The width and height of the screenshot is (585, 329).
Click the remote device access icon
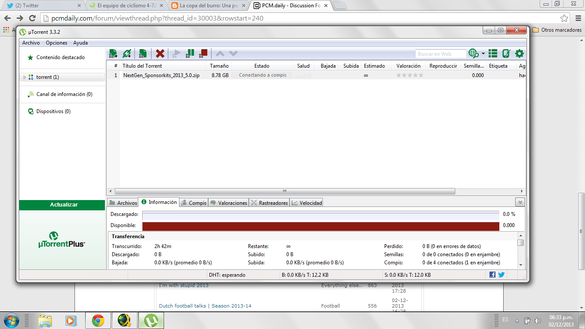click(506, 54)
